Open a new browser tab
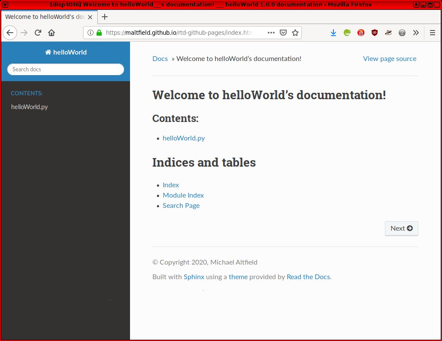Viewport: 442px width, 341px height. click(105, 17)
